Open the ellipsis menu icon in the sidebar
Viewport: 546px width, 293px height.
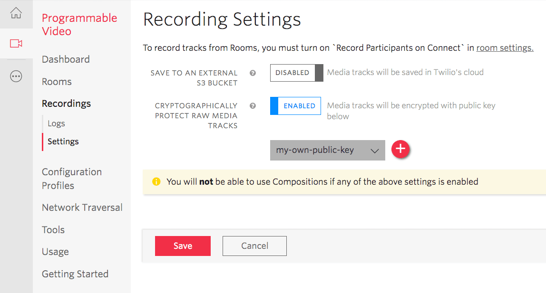pos(16,76)
